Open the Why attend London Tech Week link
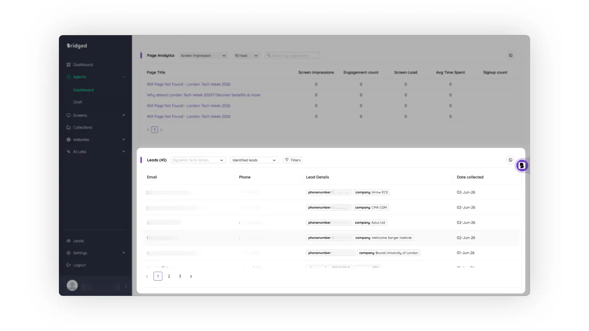 203,95
